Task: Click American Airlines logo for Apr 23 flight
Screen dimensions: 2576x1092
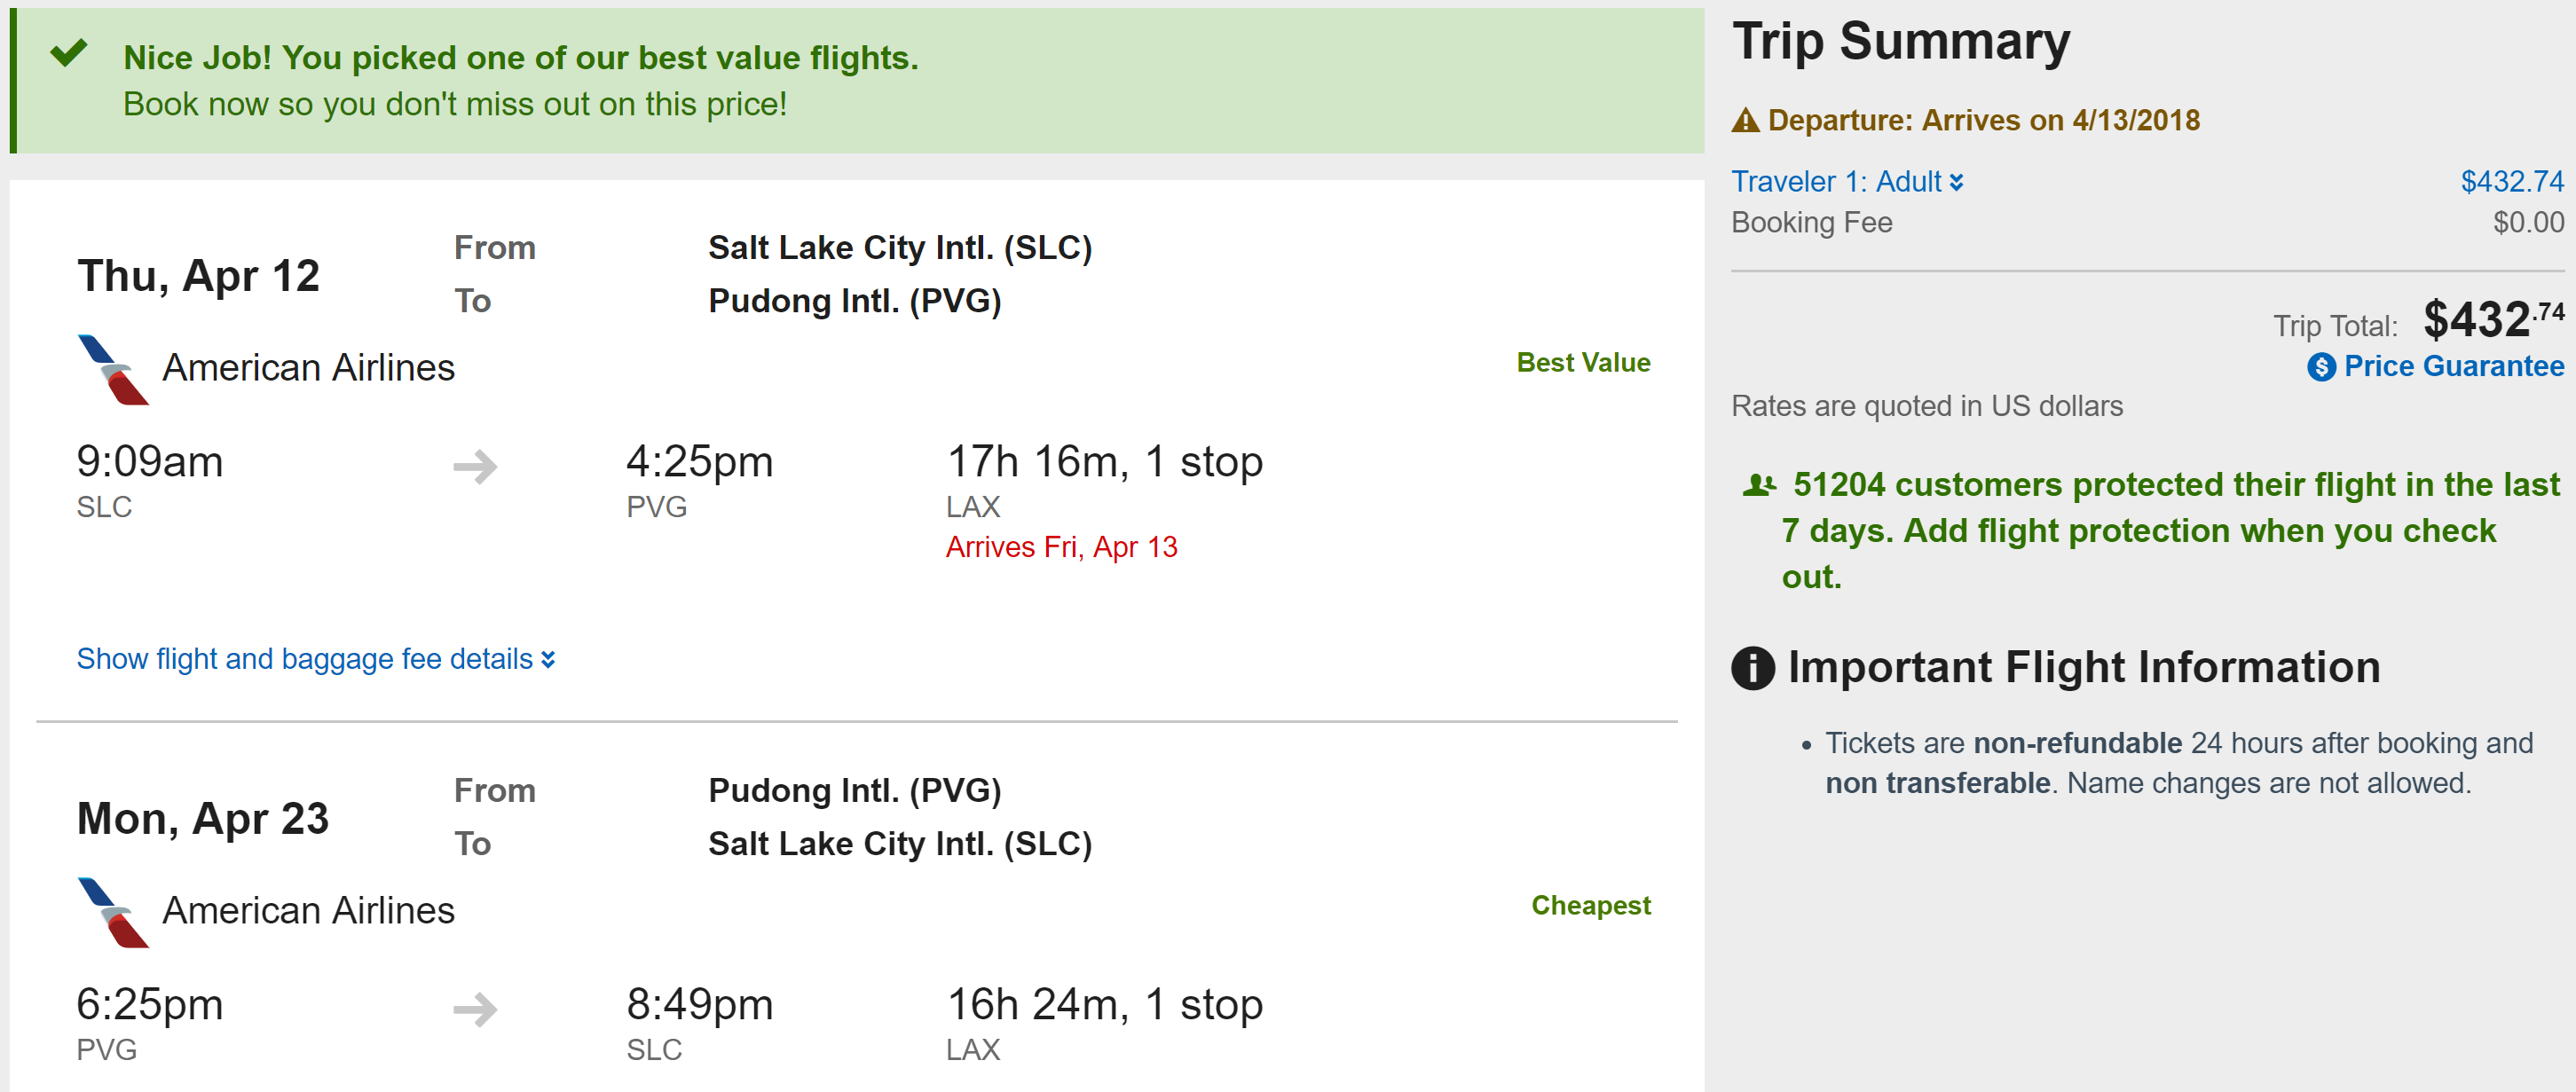Action: click(113, 912)
